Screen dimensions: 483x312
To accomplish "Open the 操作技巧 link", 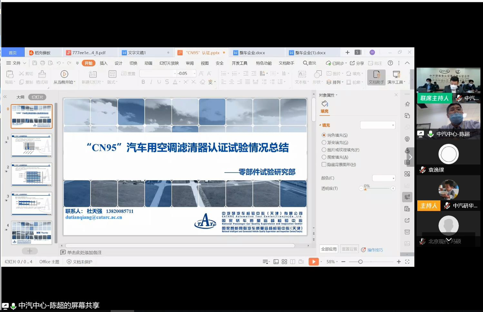I will 375,250.
